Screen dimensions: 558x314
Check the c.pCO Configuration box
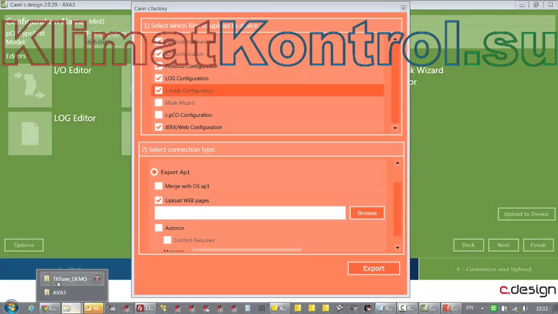[x=159, y=115]
